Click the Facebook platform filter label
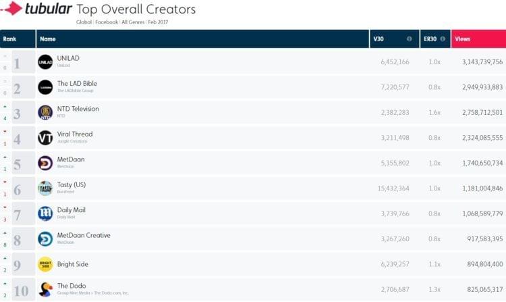506x302 pixels. click(x=107, y=22)
